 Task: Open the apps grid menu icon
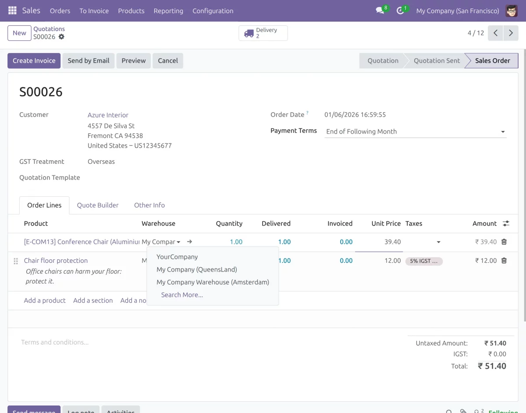[x=12, y=11]
